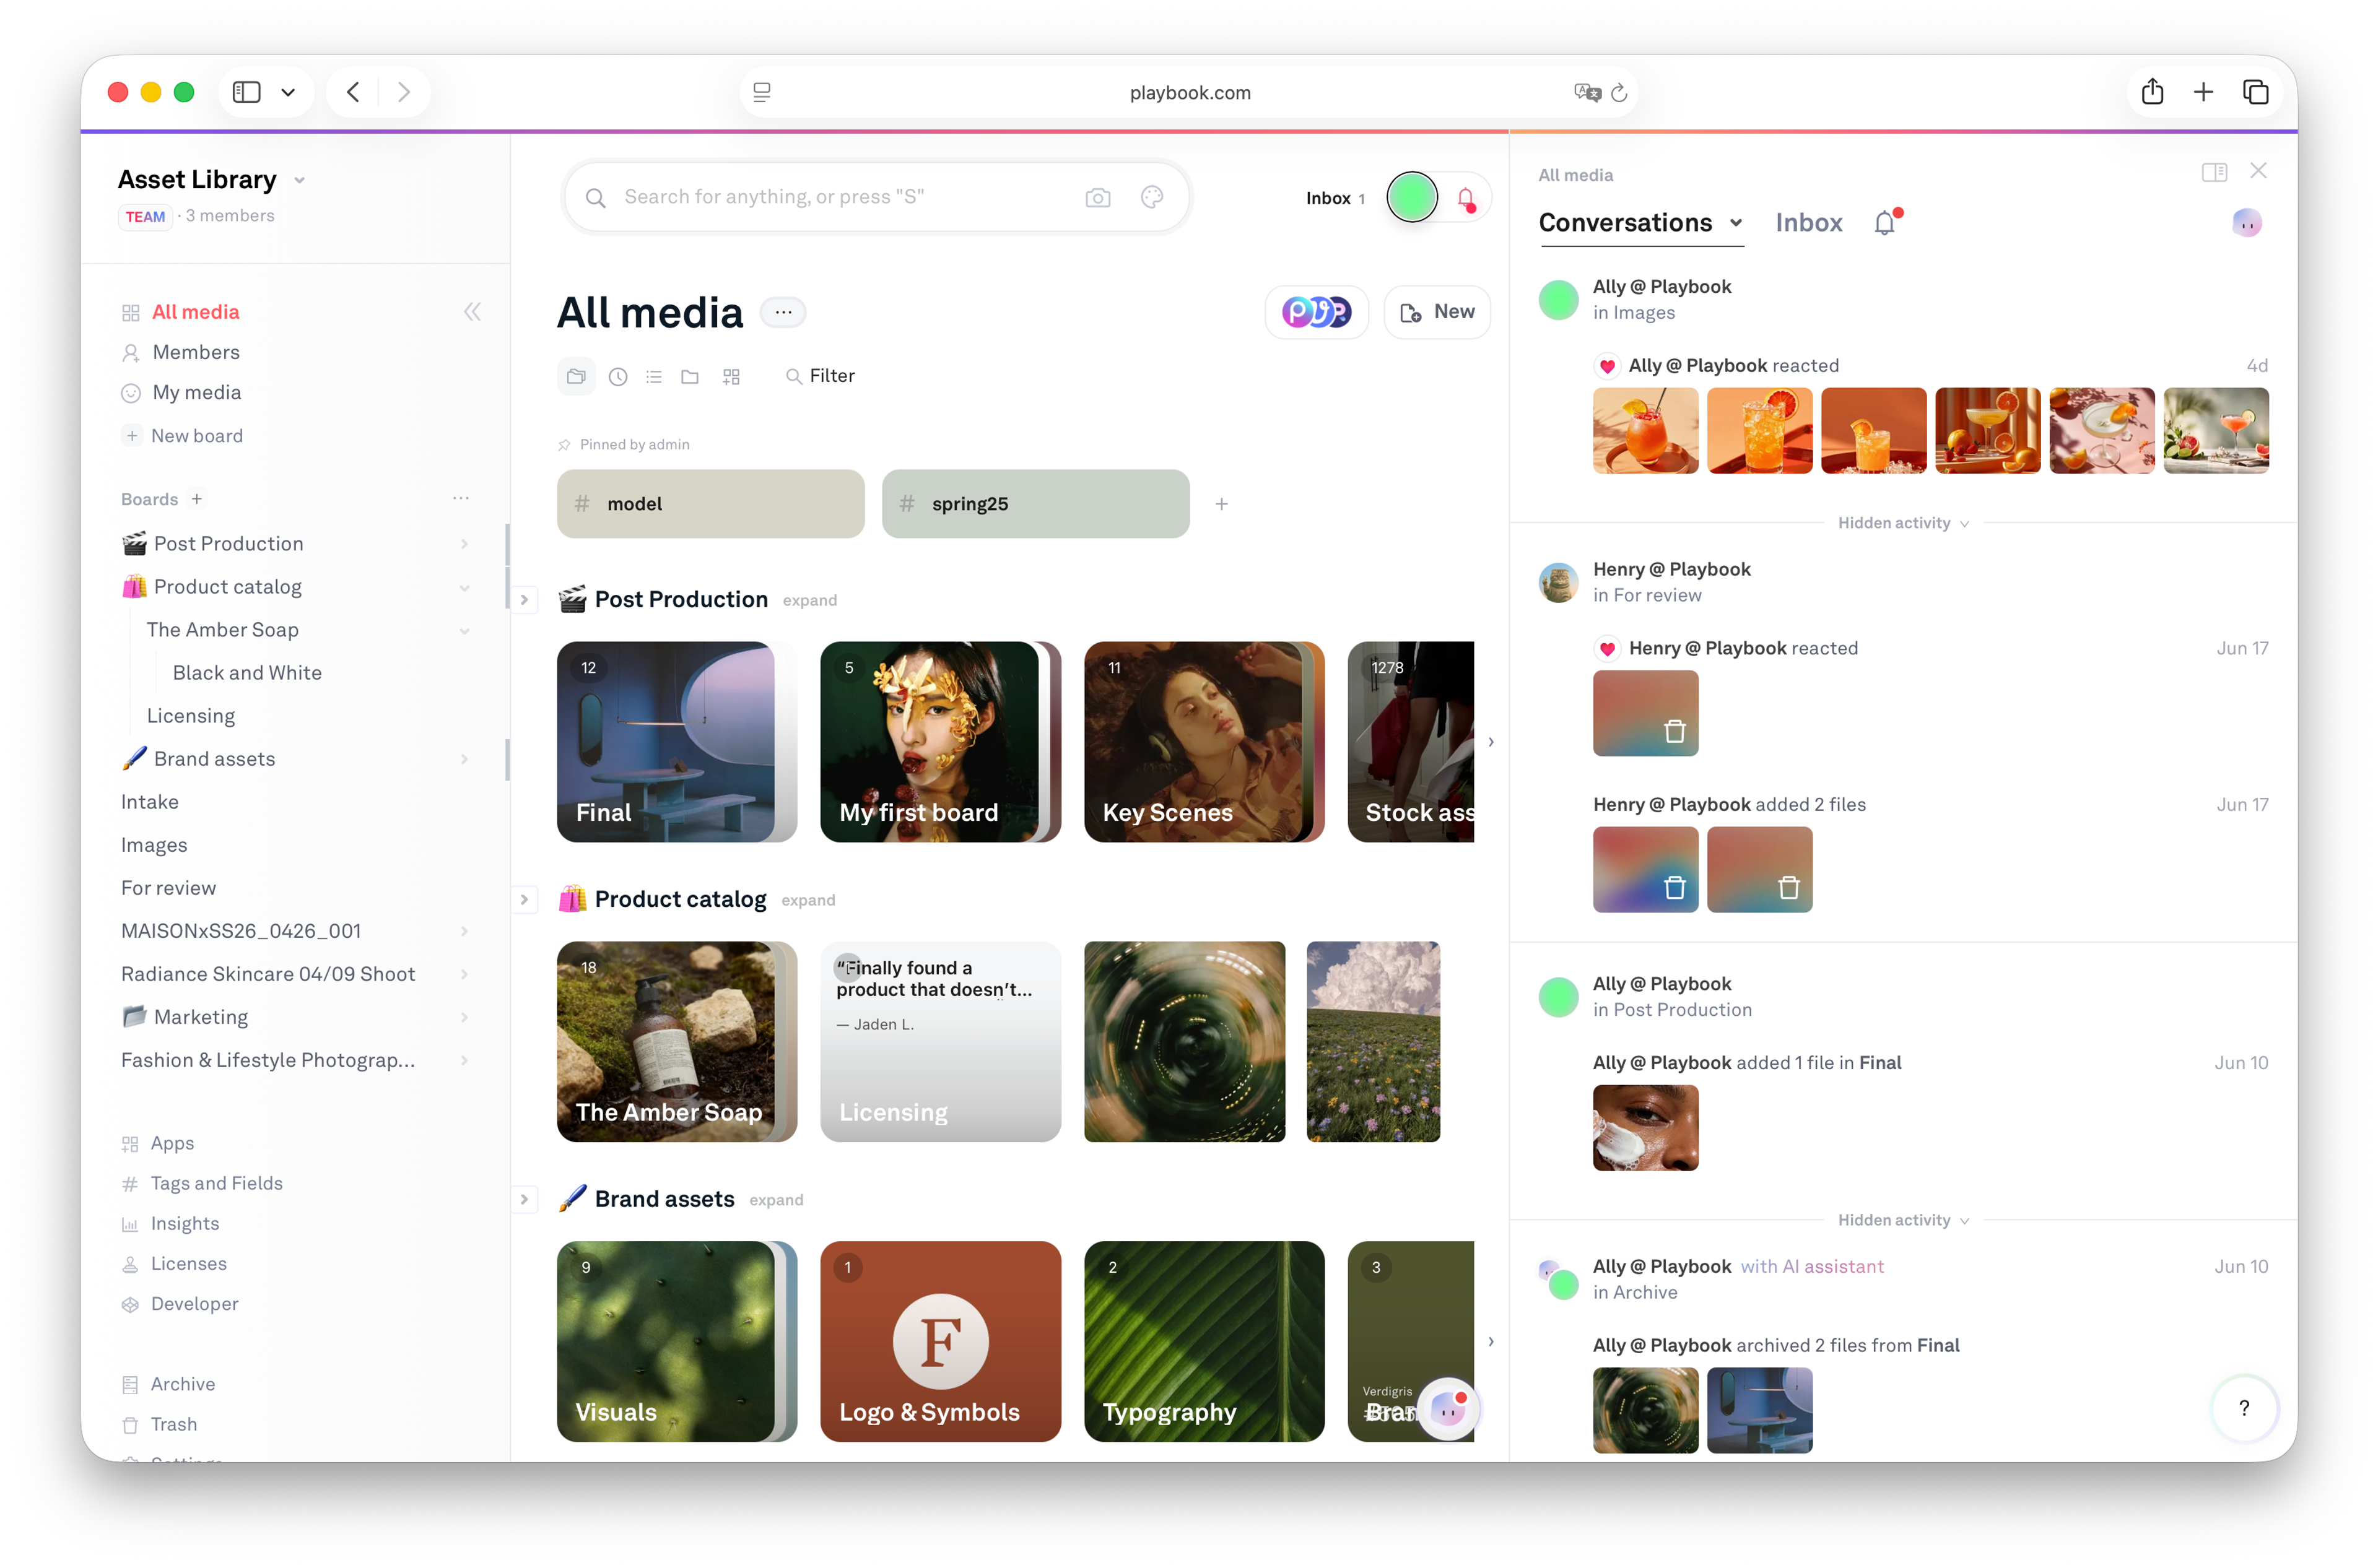
Task: Click the PIP colorful logo button
Action: (1315, 312)
